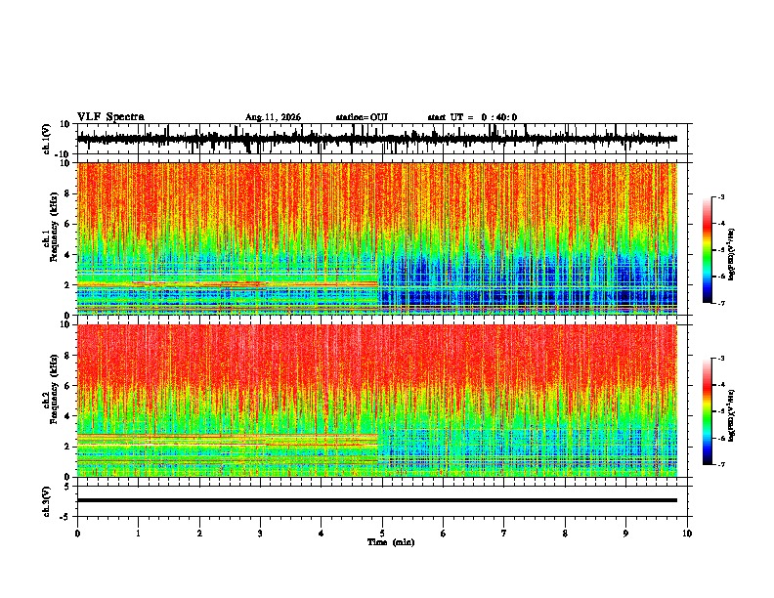Click the '-5' label of ch.2 colorbar
Viewport: 774px width, 598px height.
[x=721, y=411]
